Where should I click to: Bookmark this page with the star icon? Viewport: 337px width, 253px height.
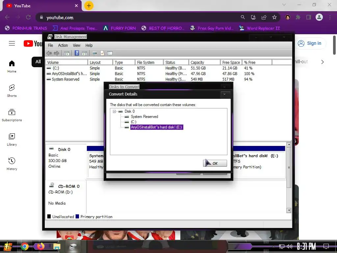(274, 17)
